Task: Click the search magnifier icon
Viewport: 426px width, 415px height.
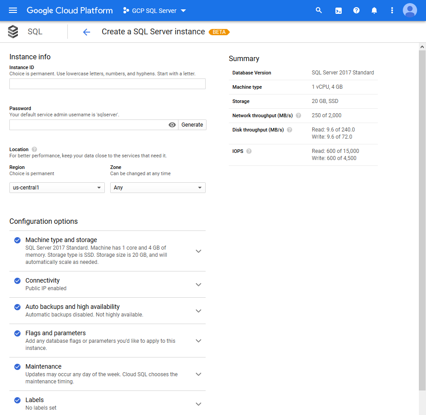Action: [x=318, y=10]
